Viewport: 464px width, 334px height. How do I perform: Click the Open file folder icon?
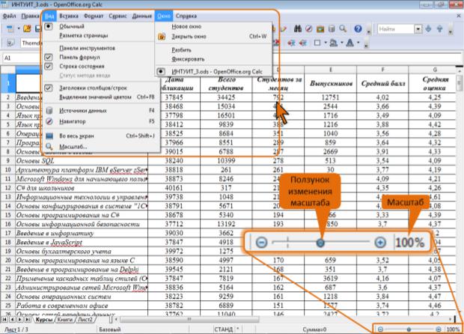[x=27, y=28]
